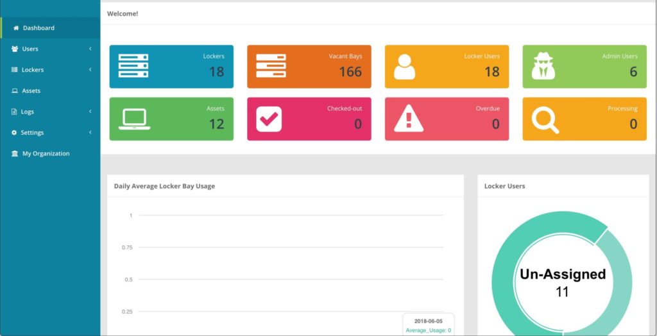
Task: Click the 0.5 y-axis label
Action: point(128,280)
